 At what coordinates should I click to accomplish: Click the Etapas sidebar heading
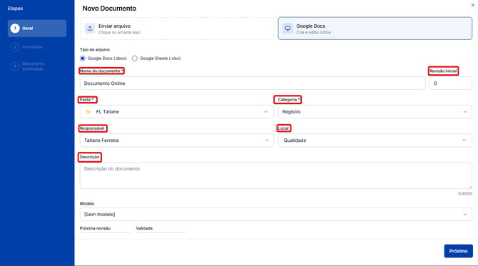point(15,9)
